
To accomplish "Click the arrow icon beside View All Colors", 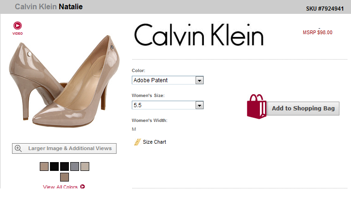I will (x=82, y=187).
